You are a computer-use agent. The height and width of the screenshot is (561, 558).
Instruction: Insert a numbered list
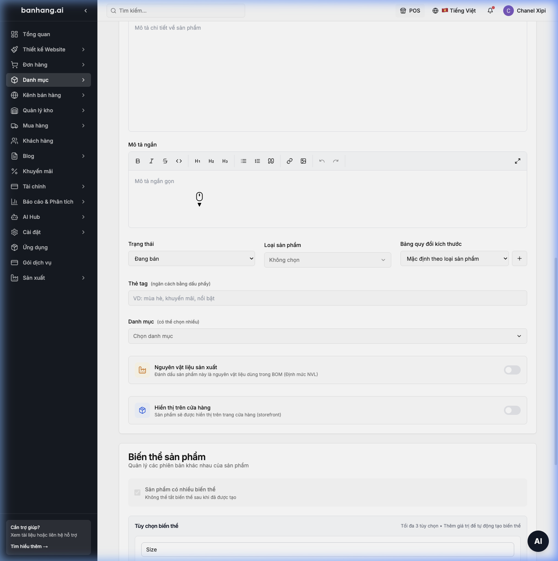tap(257, 161)
